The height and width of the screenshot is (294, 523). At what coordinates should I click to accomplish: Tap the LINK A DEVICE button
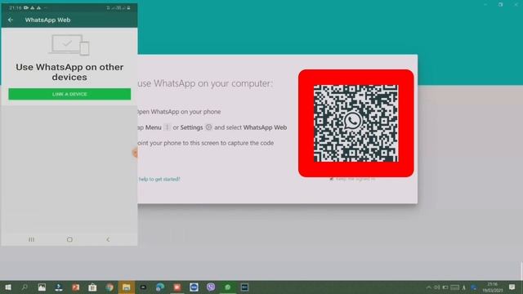(x=69, y=94)
